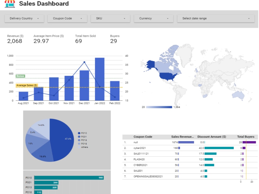The image size is (259, 194).
Task: Click the Bonus reference line label
Action: [x=20, y=76]
